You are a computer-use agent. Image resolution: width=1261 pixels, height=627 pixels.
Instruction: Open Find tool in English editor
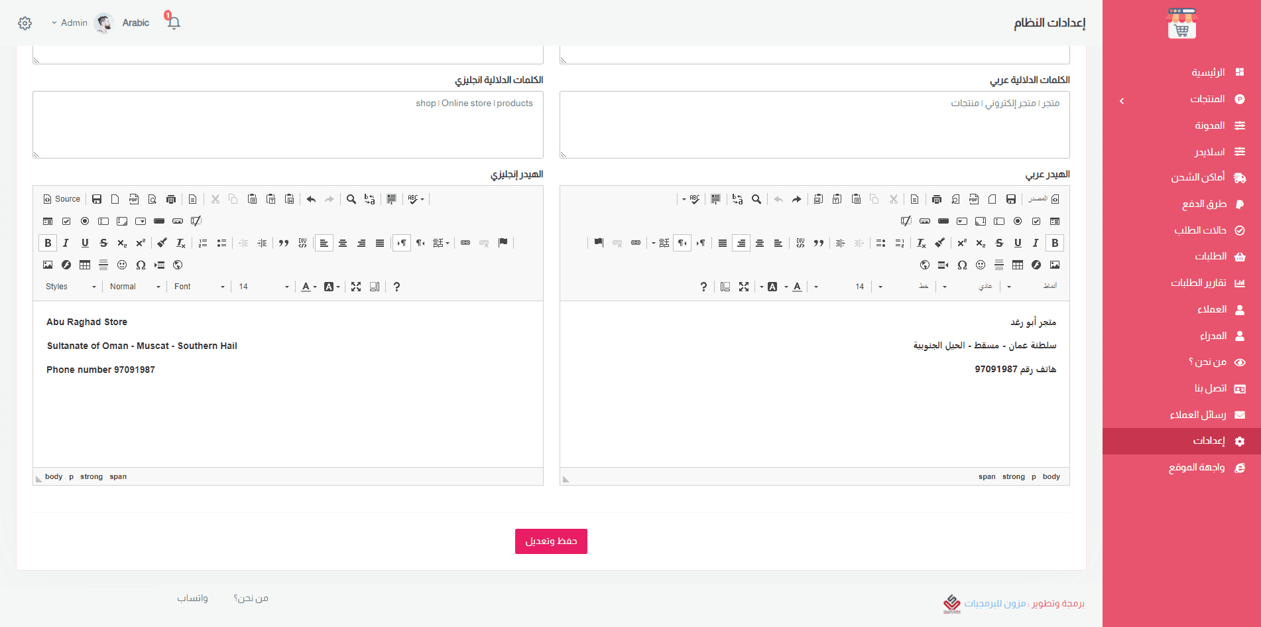351,199
